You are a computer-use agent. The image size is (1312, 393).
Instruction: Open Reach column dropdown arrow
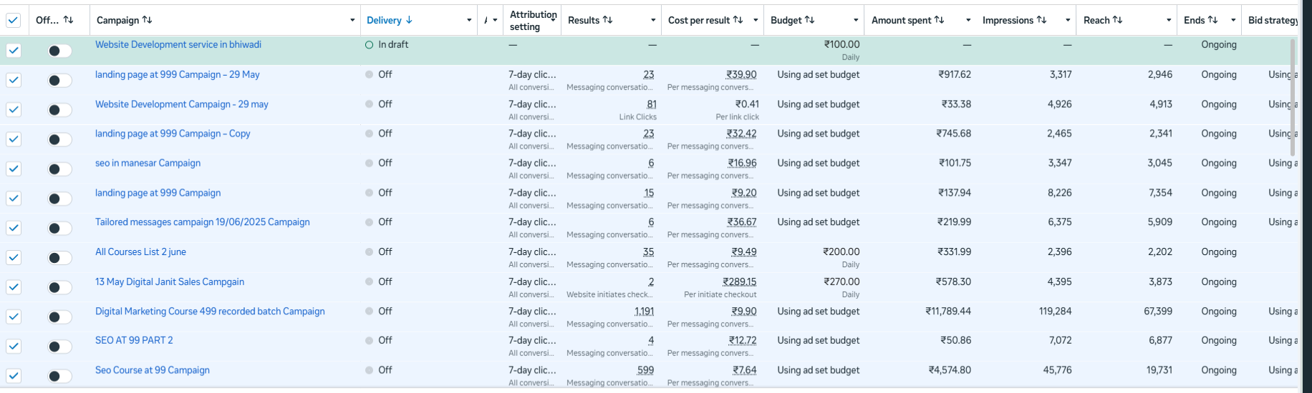pos(1169,20)
